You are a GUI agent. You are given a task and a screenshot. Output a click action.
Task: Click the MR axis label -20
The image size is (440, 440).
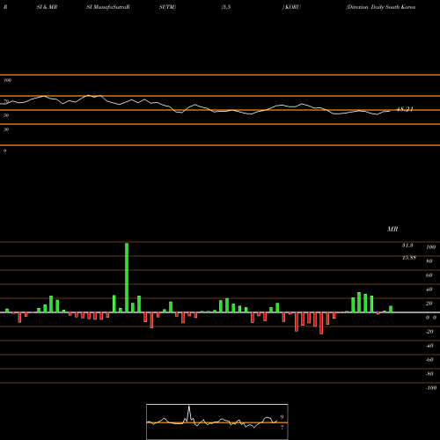(x=429, y=332)
